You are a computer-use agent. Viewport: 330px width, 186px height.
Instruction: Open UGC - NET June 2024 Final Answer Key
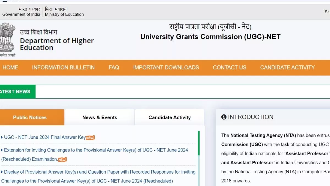[45, 137]
